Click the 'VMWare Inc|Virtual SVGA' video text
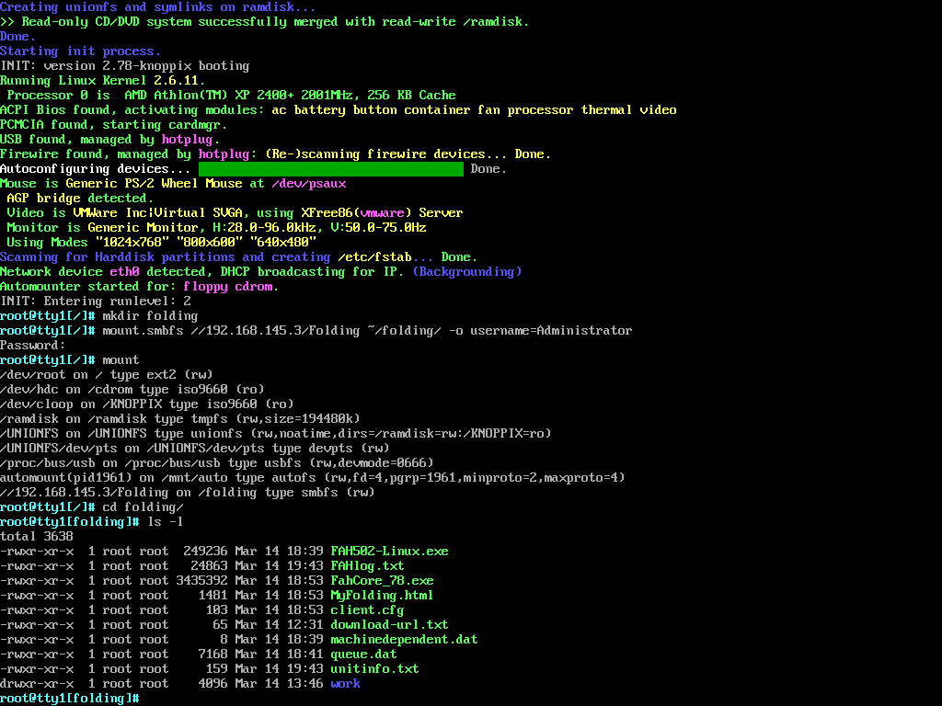This screenshot has height=706, width=942. 158,213
